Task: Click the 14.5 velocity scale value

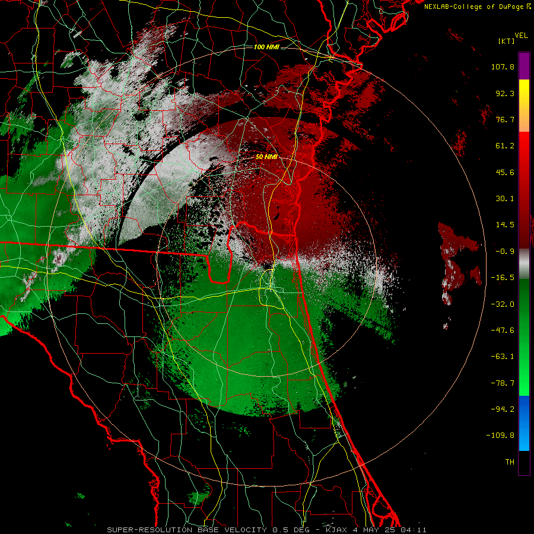Action: tap(505, 225)
